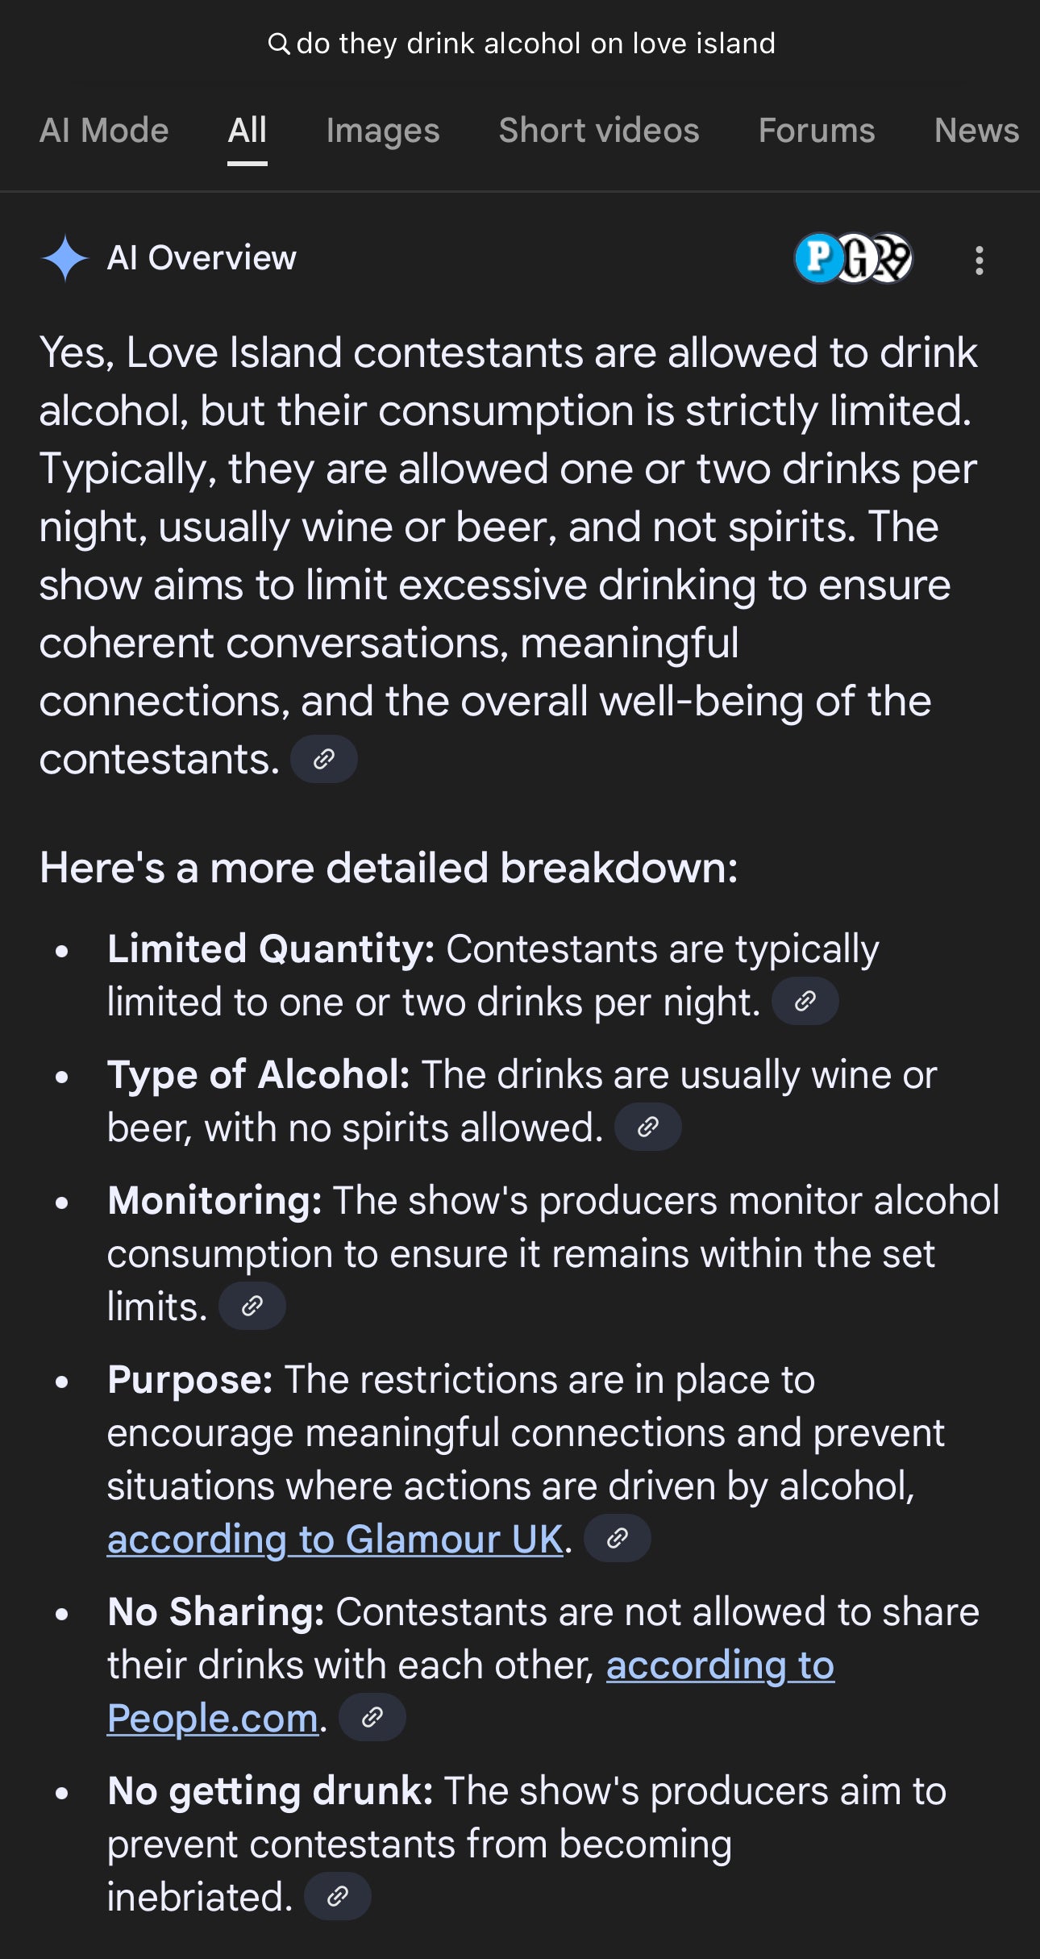Screen dimensions: 1040x1959
Task: Select the Images tab
Action: click(383, 131)
